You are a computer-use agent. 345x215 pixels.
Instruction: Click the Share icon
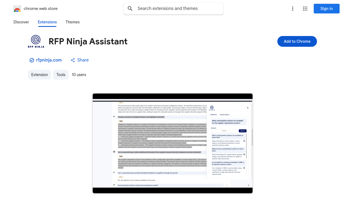tap(73, 60)
